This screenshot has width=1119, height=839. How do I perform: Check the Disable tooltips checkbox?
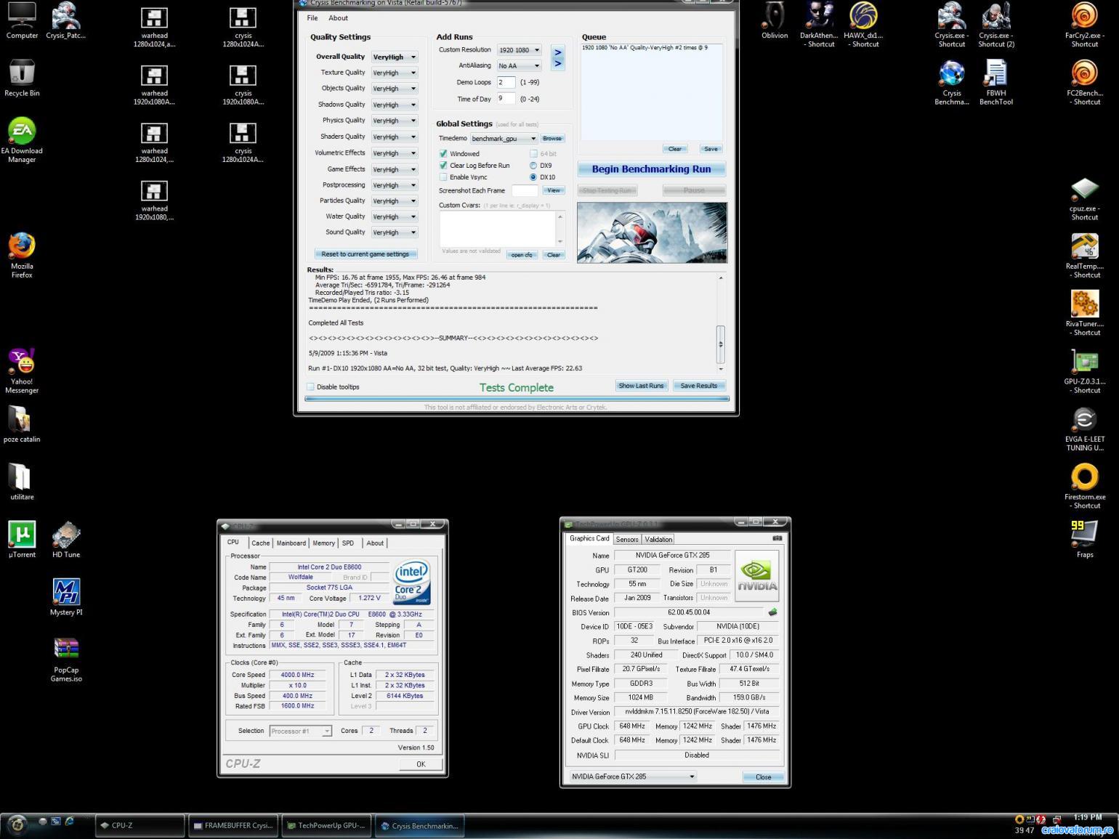tap(310, 386)
